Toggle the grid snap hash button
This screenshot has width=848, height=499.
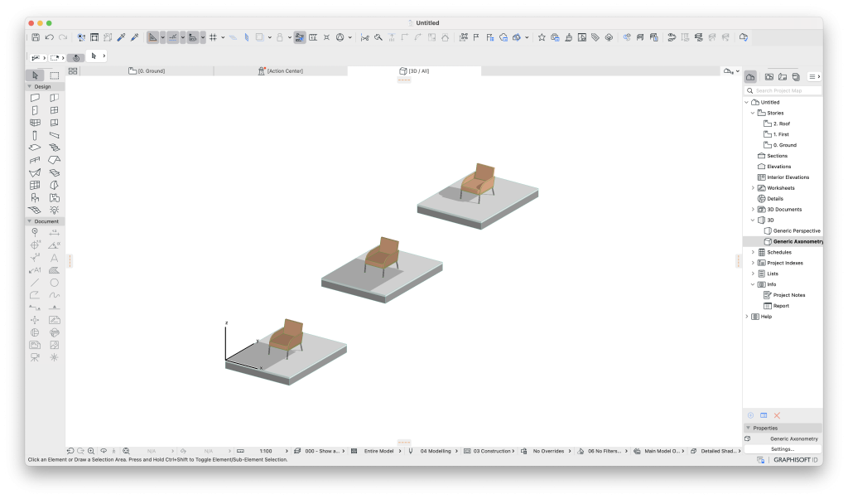click(x=213, y=37)
